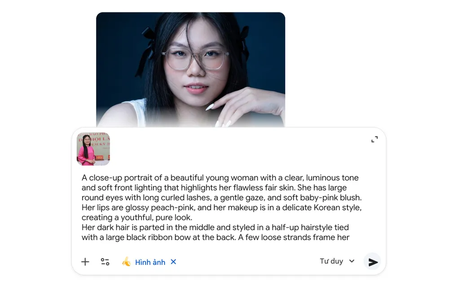The height and width of the screenshot is (281, 449).
Task: Click the plus icon to add attachment
Action: coord(85,262)
